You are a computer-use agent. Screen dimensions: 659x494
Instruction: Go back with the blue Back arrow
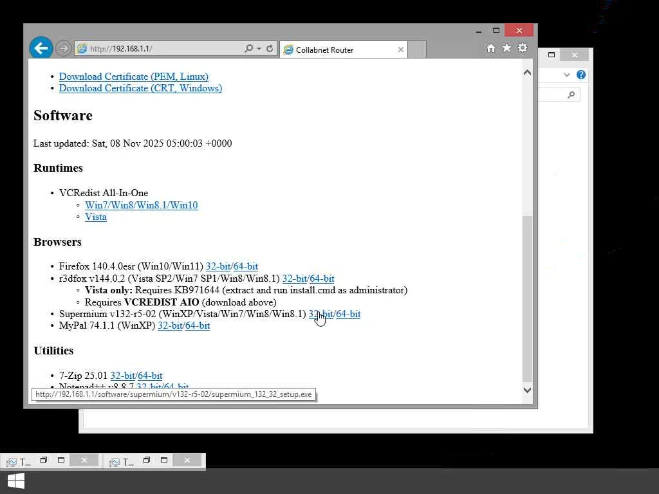click(41, 48)
